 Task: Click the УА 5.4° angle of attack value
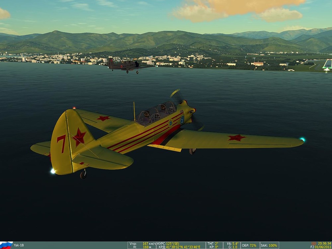[232, 243]
